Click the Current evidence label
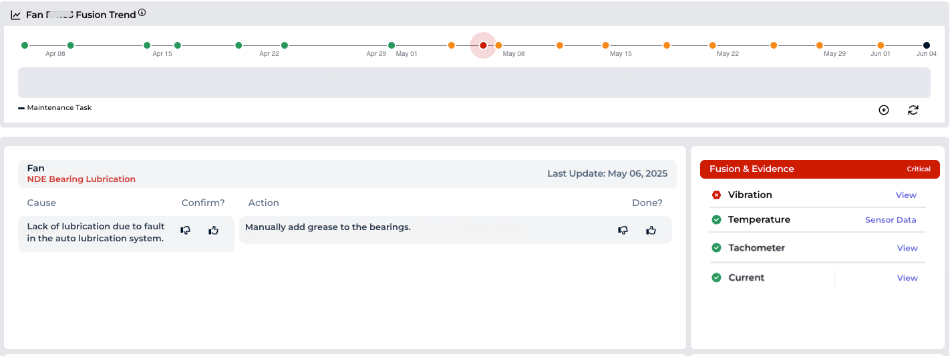This screenshot has height=356, width=950. 746,278
